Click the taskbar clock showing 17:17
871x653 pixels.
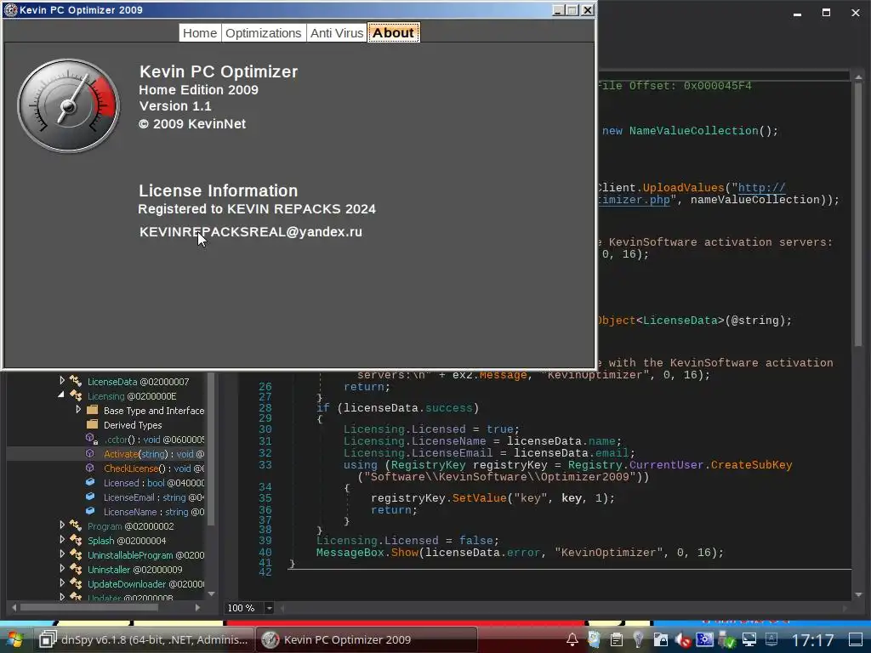tap(812, 640)
